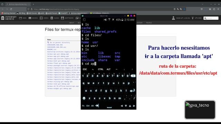This screenshot has height=124, width=221.
Task: Tap the right arrow key on the keyboard
Action: click(x=134, y=106)
